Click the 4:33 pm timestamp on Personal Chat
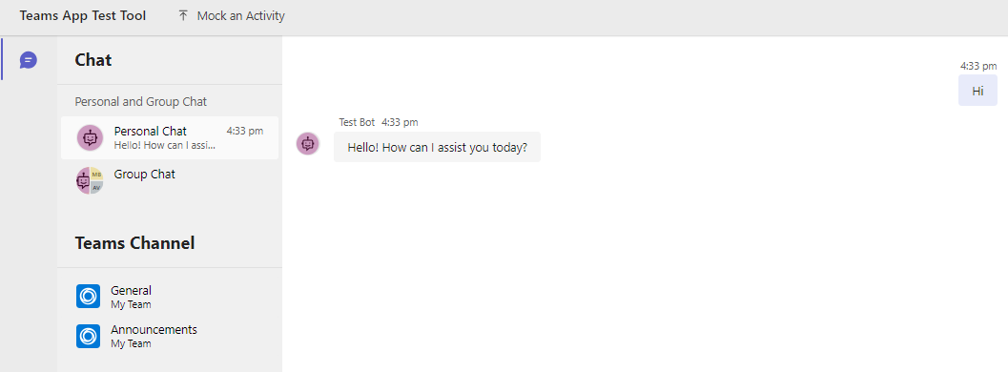 [x=245, y=131]
